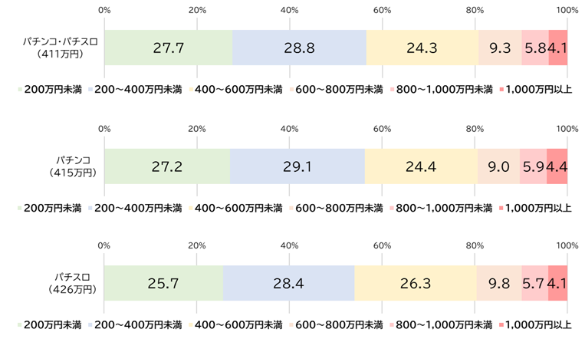Image resolution: width=585 pixels, height=339 pixels.
Task: Click 200万円未満 legend swatch under top chart
Action: [x=20, y=90]
